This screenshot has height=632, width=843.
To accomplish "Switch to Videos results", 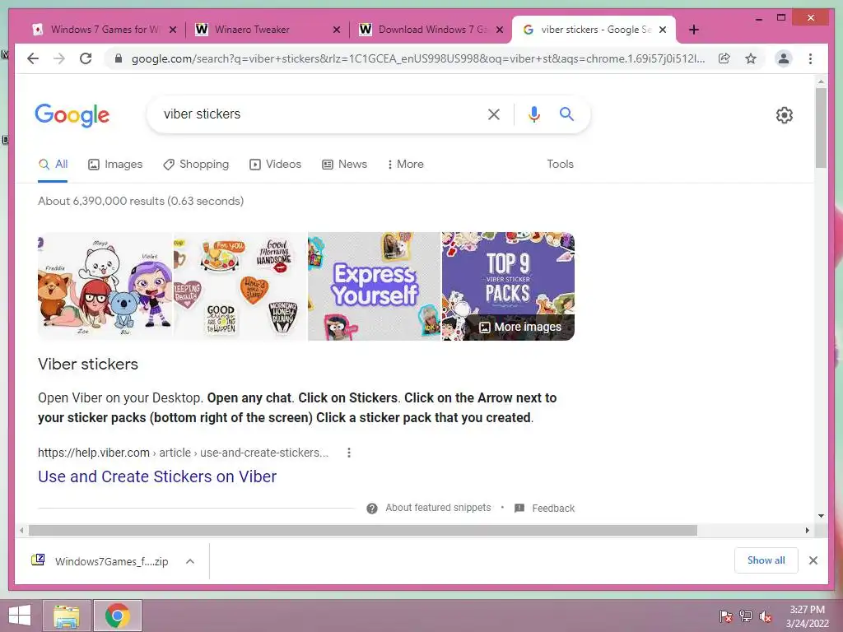I will coord(275,165).
